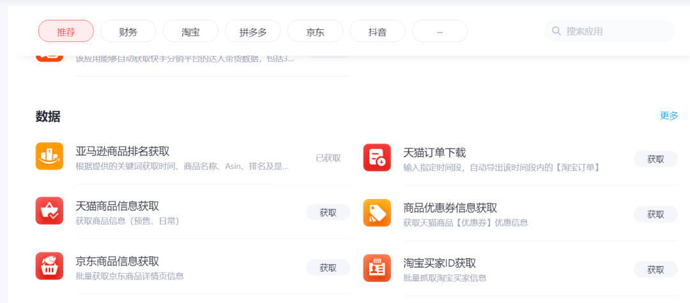Click 获取 button for 天猫订单下载
The image size is (690, 303).
click(x=655, y=159)
